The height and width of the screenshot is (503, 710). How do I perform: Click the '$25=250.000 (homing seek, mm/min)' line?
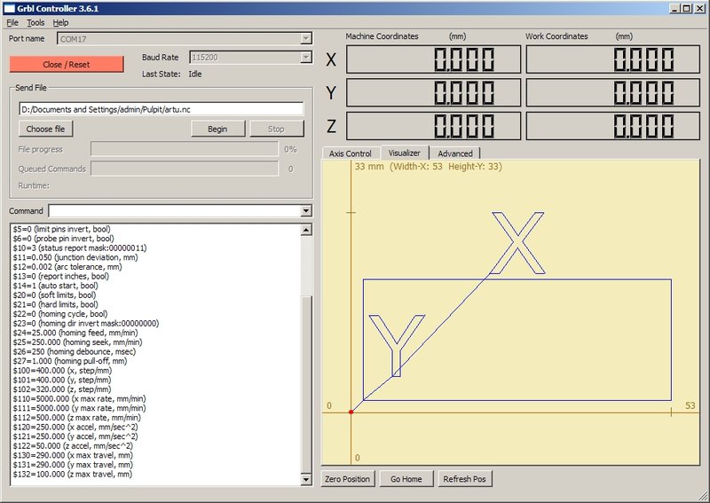point(77,342)
